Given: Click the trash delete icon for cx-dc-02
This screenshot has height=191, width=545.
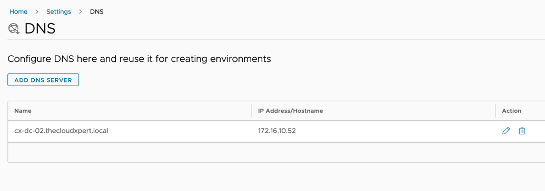Looking at the screenshot, I should [522, 131].
